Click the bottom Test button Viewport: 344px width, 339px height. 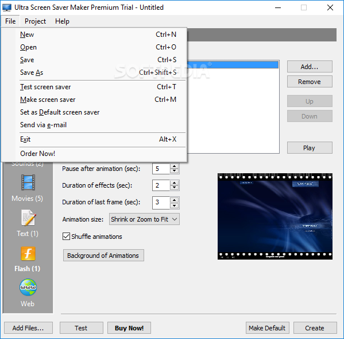click(82, 328)
